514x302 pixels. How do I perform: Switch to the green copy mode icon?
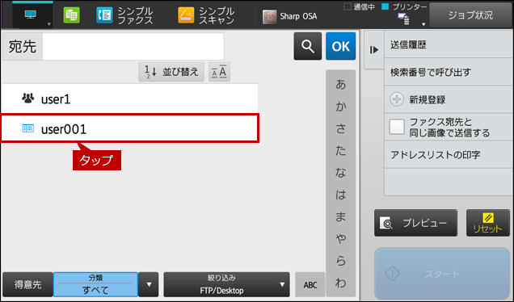point(71,15)
